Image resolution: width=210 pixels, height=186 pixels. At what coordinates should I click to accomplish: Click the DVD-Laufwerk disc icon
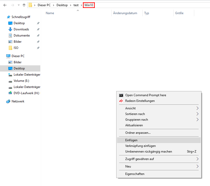tap(10, 93)
